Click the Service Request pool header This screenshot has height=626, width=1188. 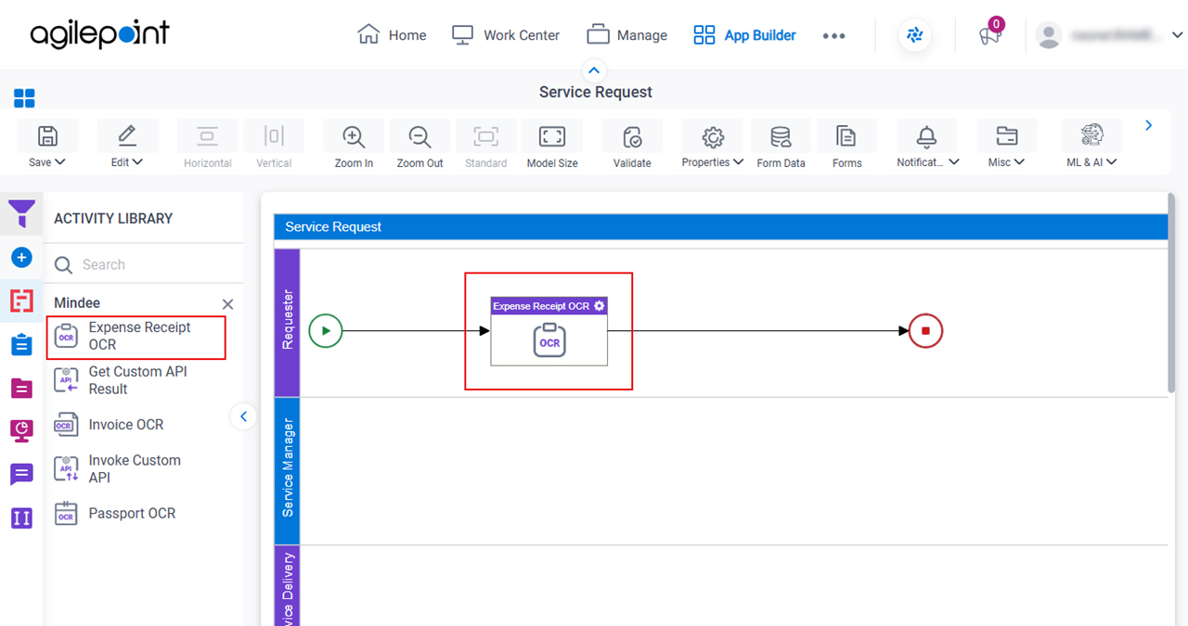(720, 226)
